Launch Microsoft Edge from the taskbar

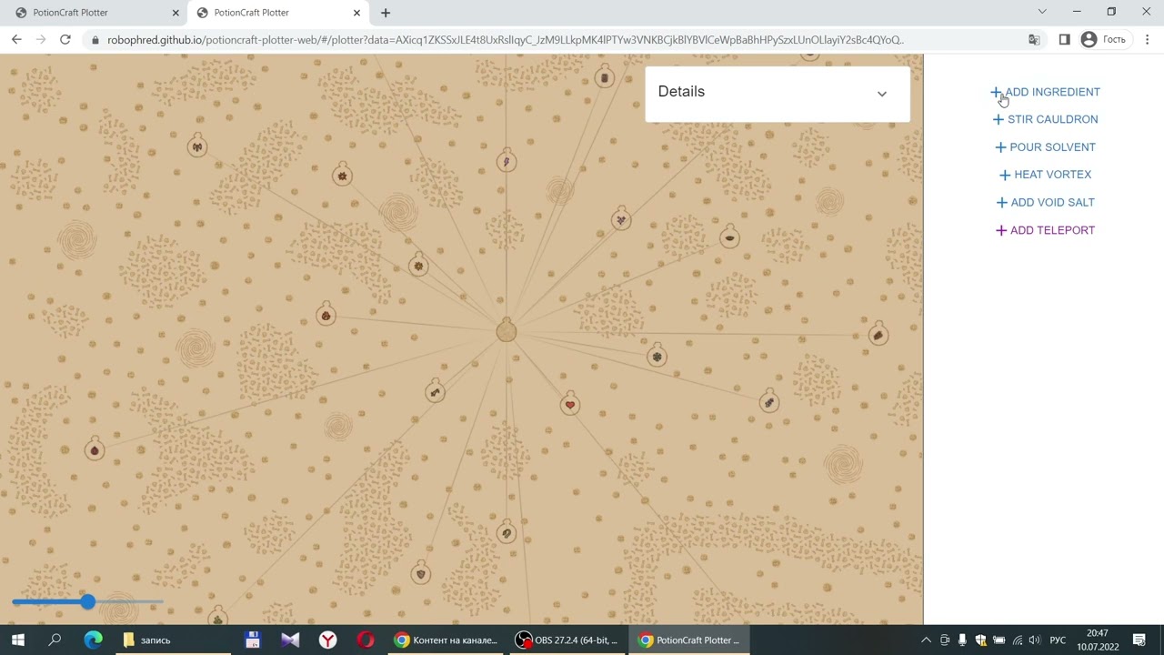(93, 640)
